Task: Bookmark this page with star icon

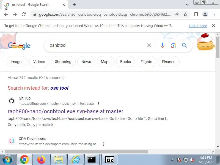Action: pos(185,14)
